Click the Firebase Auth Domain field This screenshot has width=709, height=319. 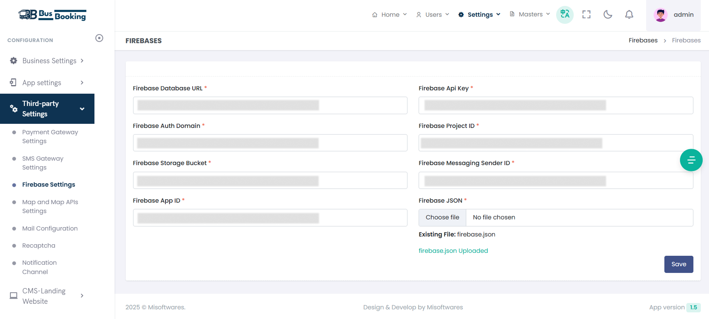pyautogui.click(x=270, y=143)
